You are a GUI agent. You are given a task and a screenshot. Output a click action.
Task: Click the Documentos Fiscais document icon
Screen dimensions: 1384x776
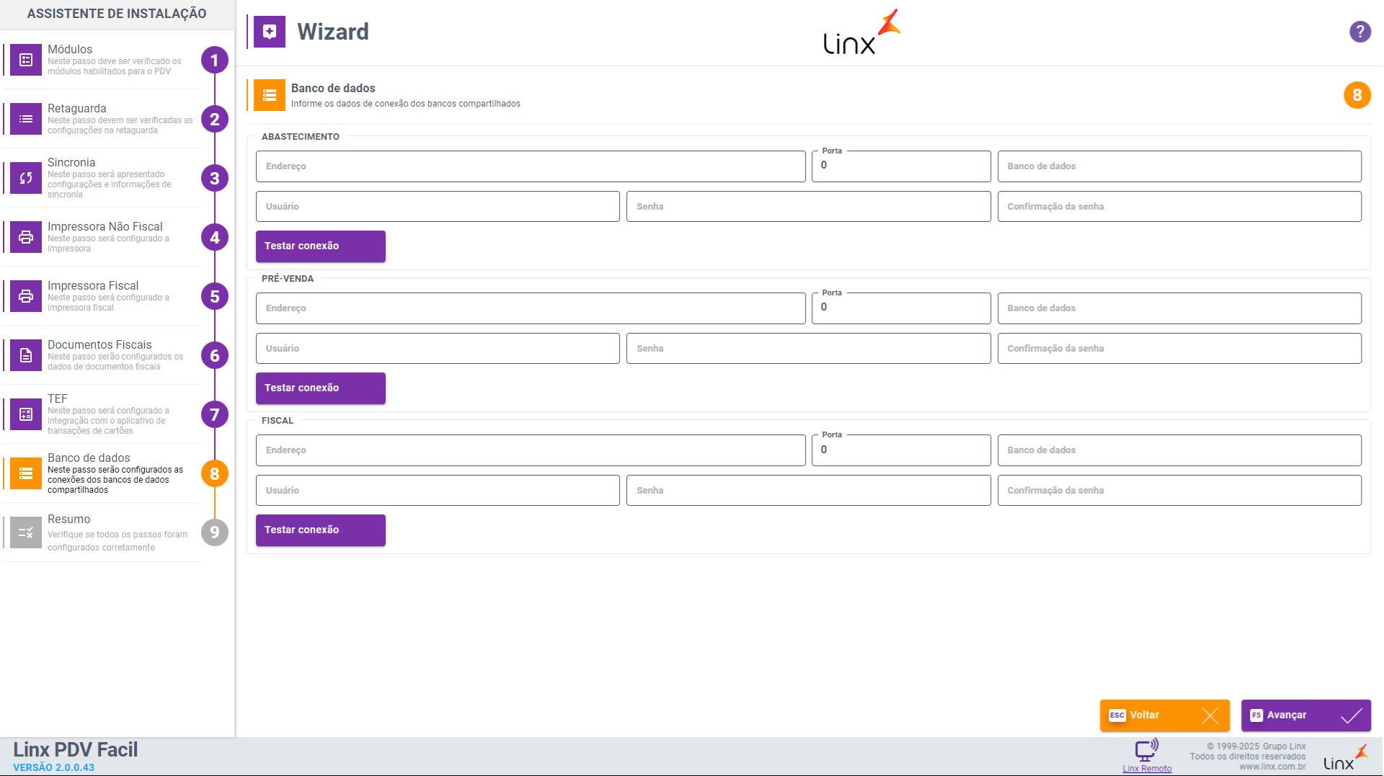[26, 355]
